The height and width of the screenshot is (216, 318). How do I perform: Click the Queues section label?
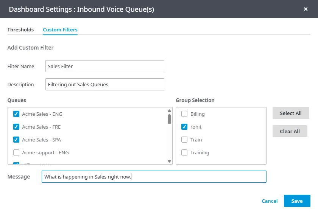pyautogui.click(x=17, y=100)
